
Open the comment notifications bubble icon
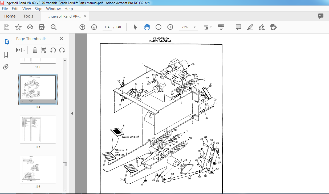click(321, 16)
